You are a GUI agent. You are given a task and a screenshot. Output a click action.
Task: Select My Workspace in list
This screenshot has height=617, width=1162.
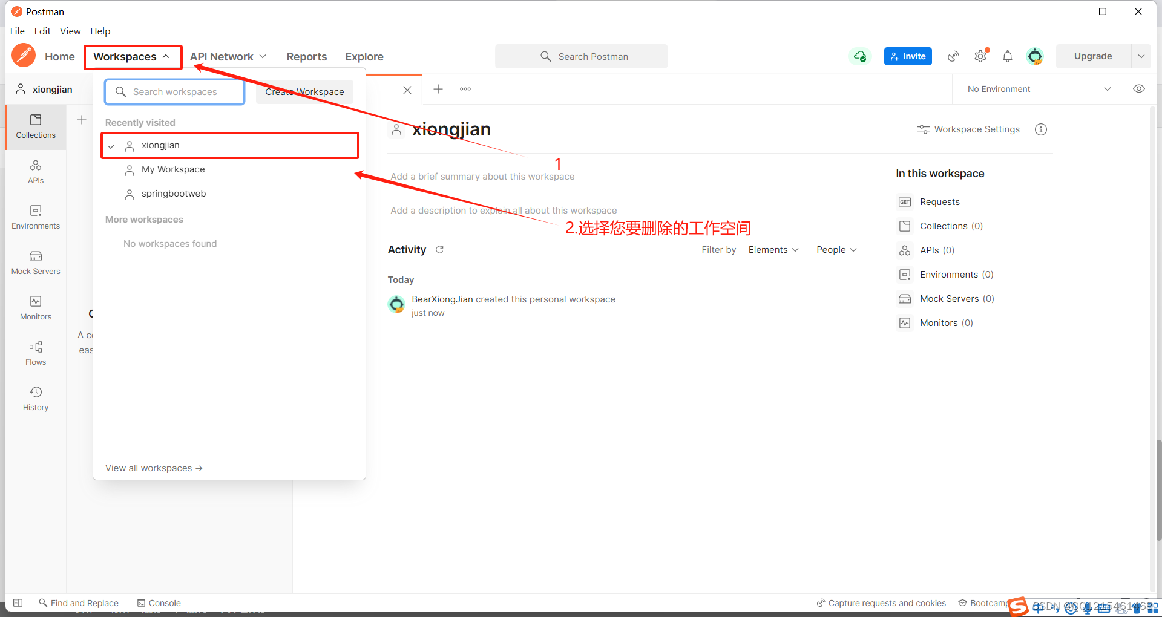[x=230, y=169]
